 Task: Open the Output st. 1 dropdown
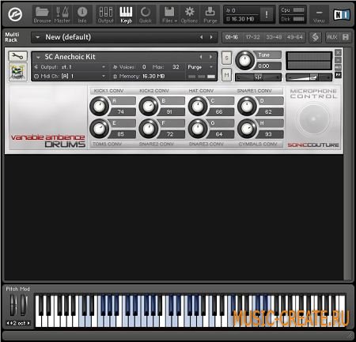(x=70, y=67)
